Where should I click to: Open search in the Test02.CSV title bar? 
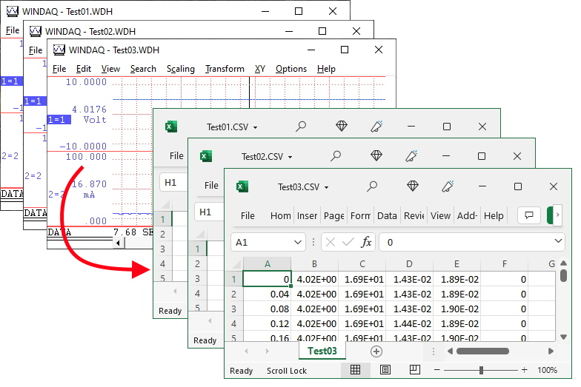(336, 155)
